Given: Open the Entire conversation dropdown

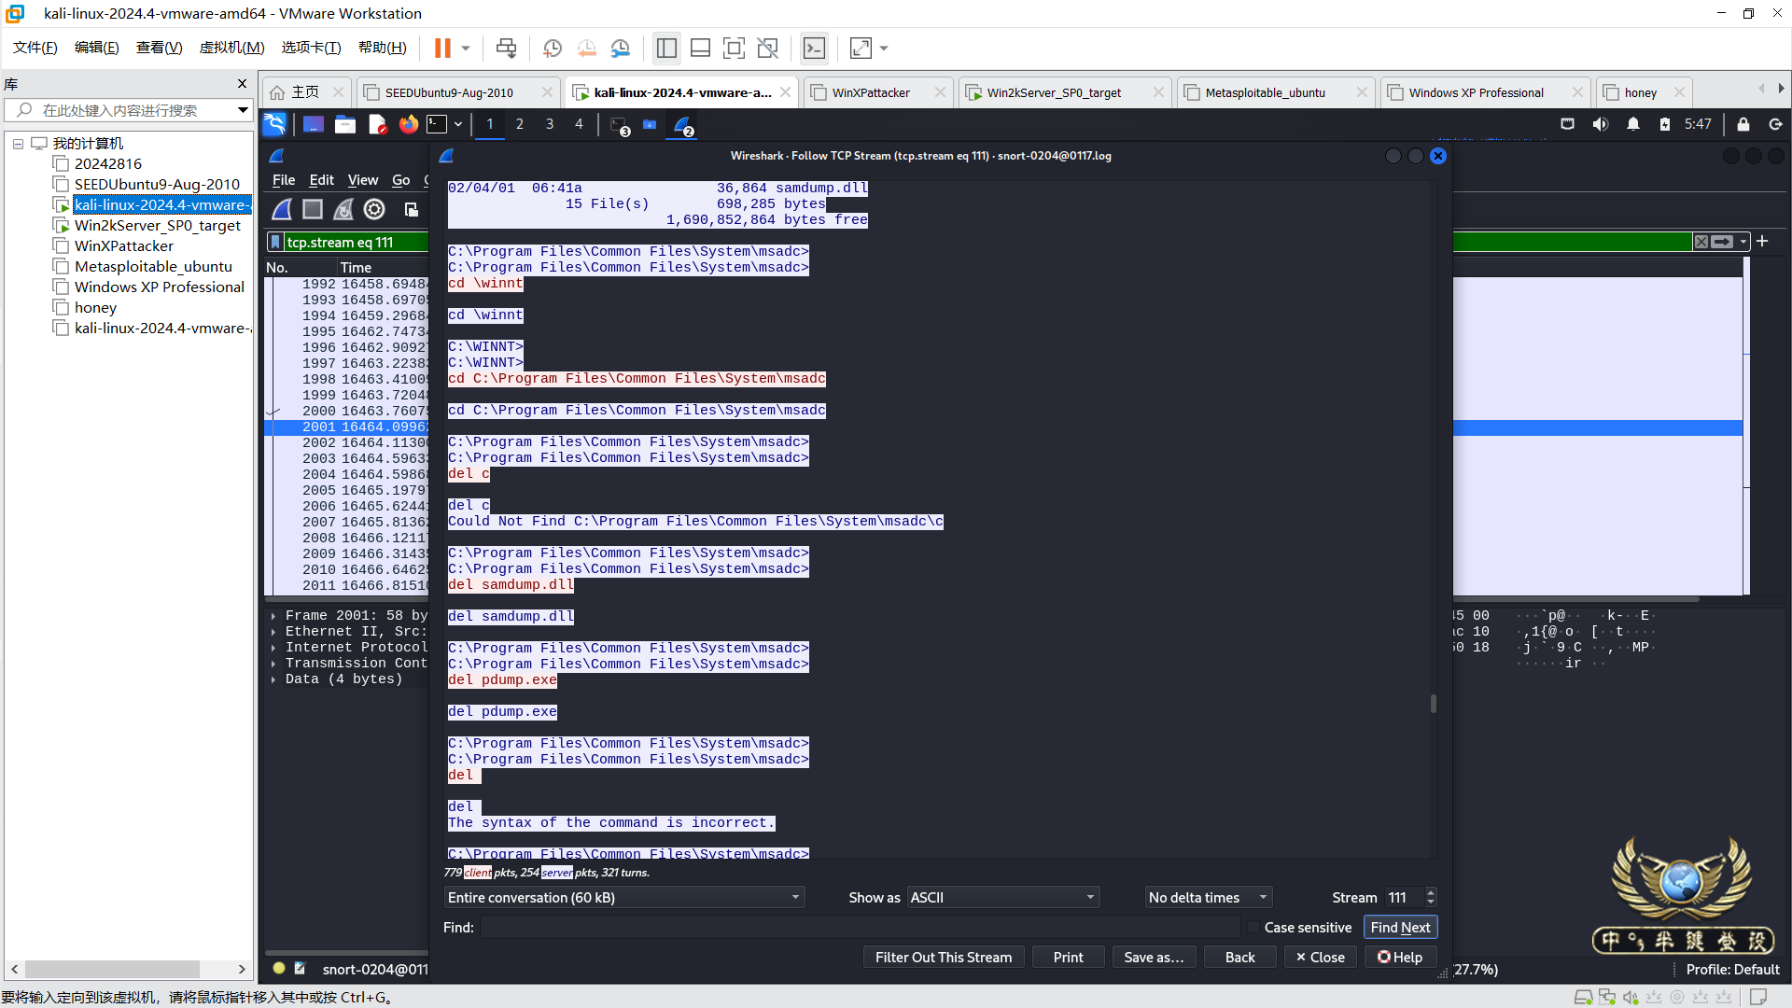Looking at the screenshot, I should point(623,897).
